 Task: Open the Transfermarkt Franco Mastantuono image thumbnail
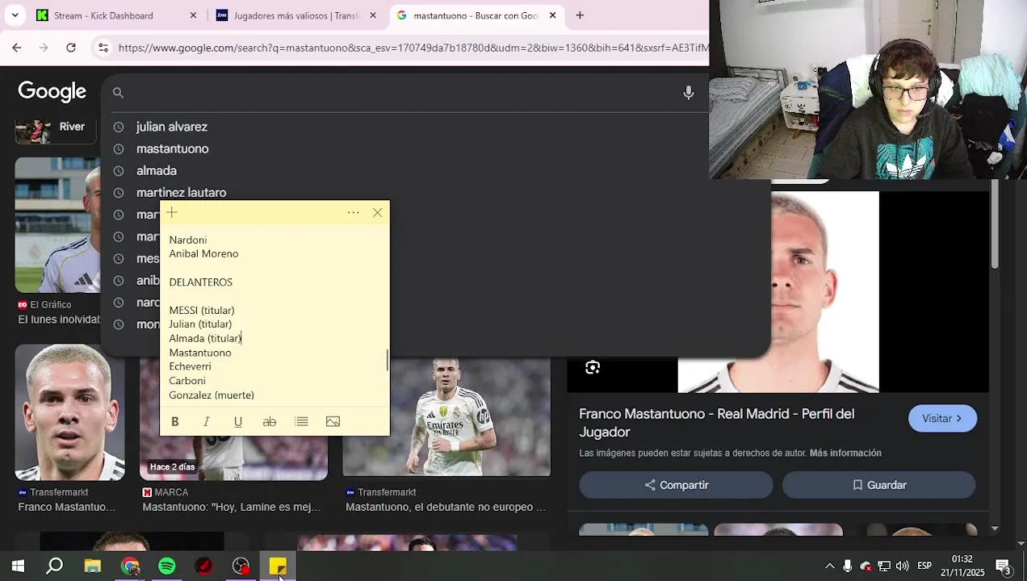click(70, 412)
